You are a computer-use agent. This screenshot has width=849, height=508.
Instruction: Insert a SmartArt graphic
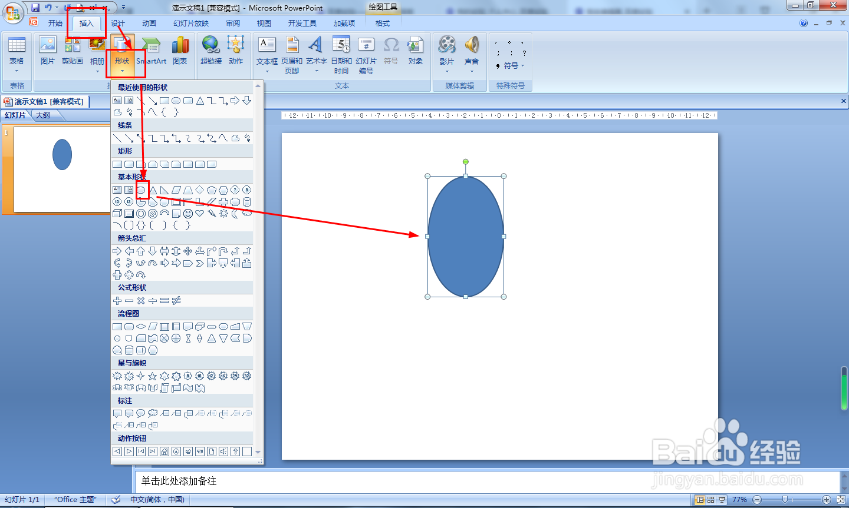[x=152, y=51]
